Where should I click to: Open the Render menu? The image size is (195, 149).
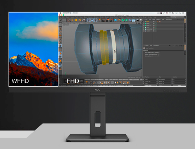point(102,17)
